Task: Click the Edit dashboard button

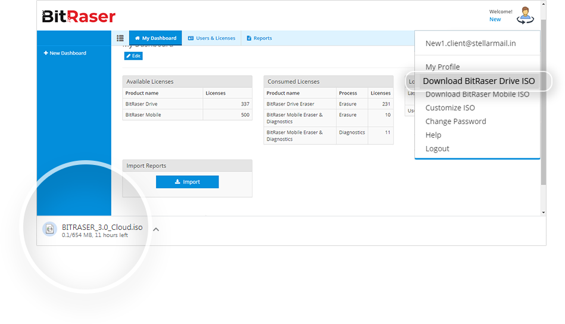Action: pos(133,56)
